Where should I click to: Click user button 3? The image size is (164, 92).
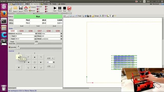point(38,11)
